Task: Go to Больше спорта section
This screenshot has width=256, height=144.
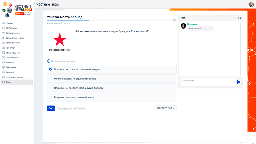Action: 13,33
